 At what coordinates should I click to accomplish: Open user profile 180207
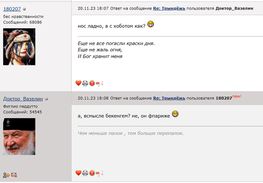[12, 9]
